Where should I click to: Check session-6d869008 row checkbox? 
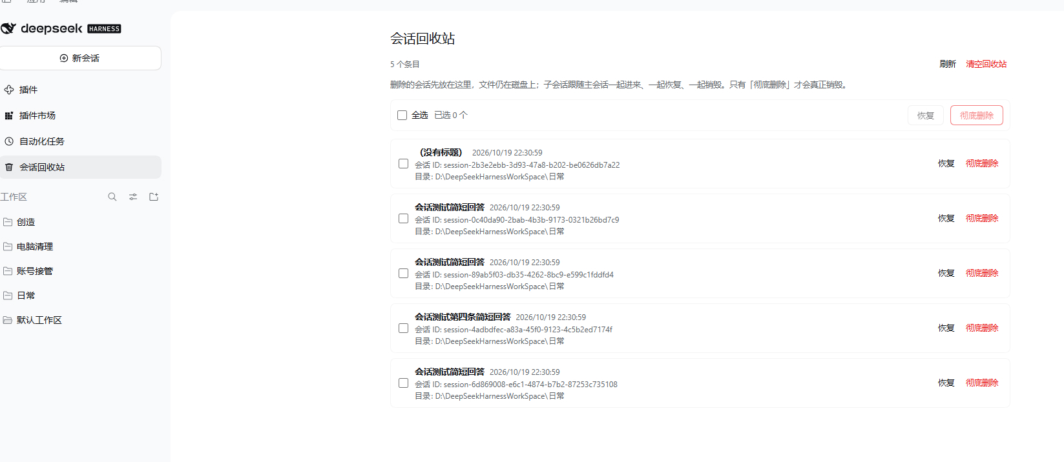(x=403, y=383)
